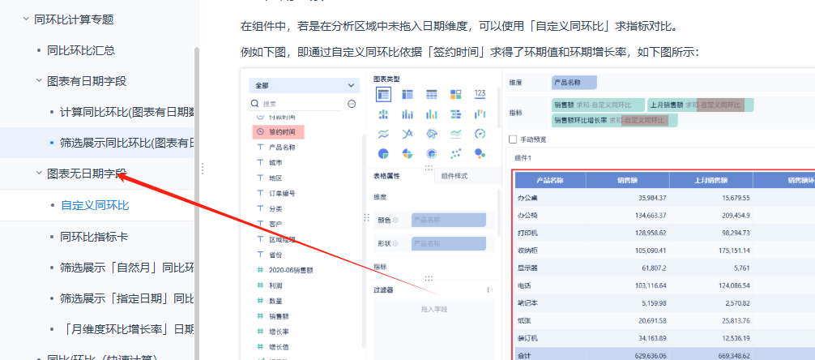The width and height of the screenshot is (815, 360).
Task: Select the scatter plot chart icon
Action: pyautogui.click(x=456, y=154)
